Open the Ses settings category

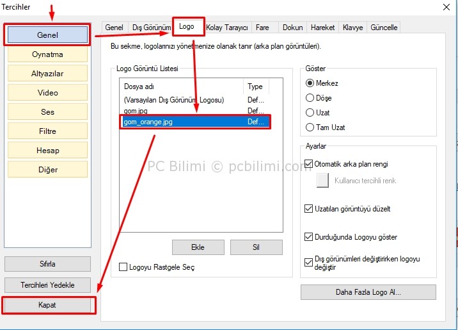[47, 112]
